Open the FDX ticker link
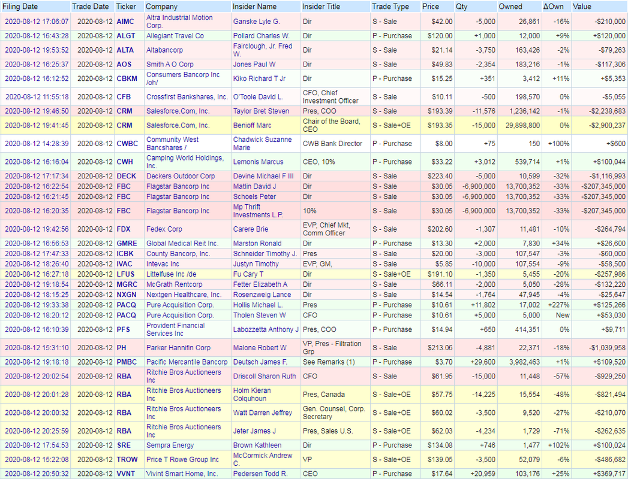 124,229
